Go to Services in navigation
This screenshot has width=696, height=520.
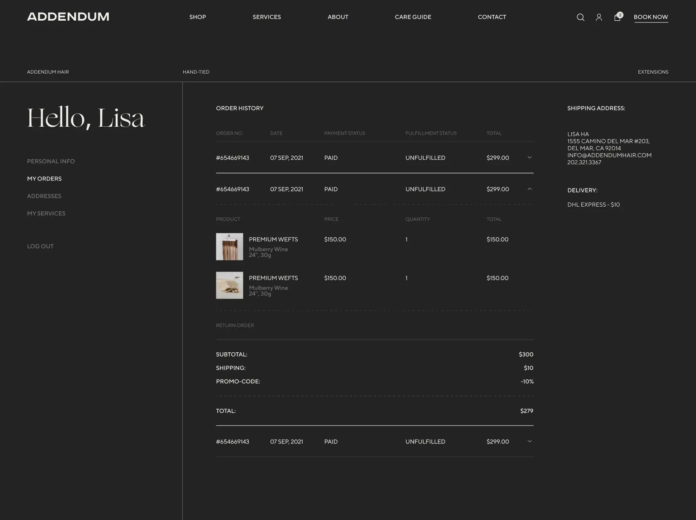pyautogui.click(x=267, y=17)
